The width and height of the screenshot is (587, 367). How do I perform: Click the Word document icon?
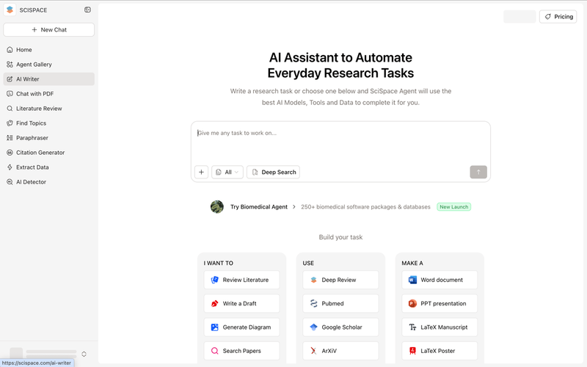point(412,280)
